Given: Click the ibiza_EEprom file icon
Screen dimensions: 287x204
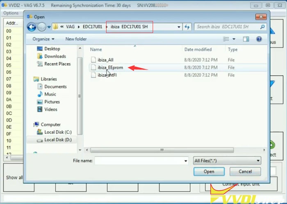Looking at the screenshot, I should tap(93, 67).
